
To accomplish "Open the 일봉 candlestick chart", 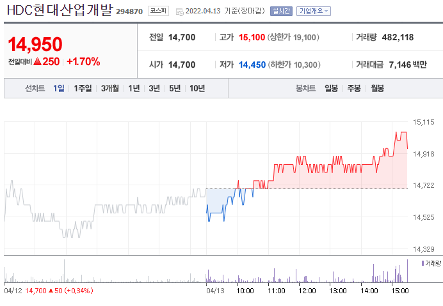I will [331, 88].
